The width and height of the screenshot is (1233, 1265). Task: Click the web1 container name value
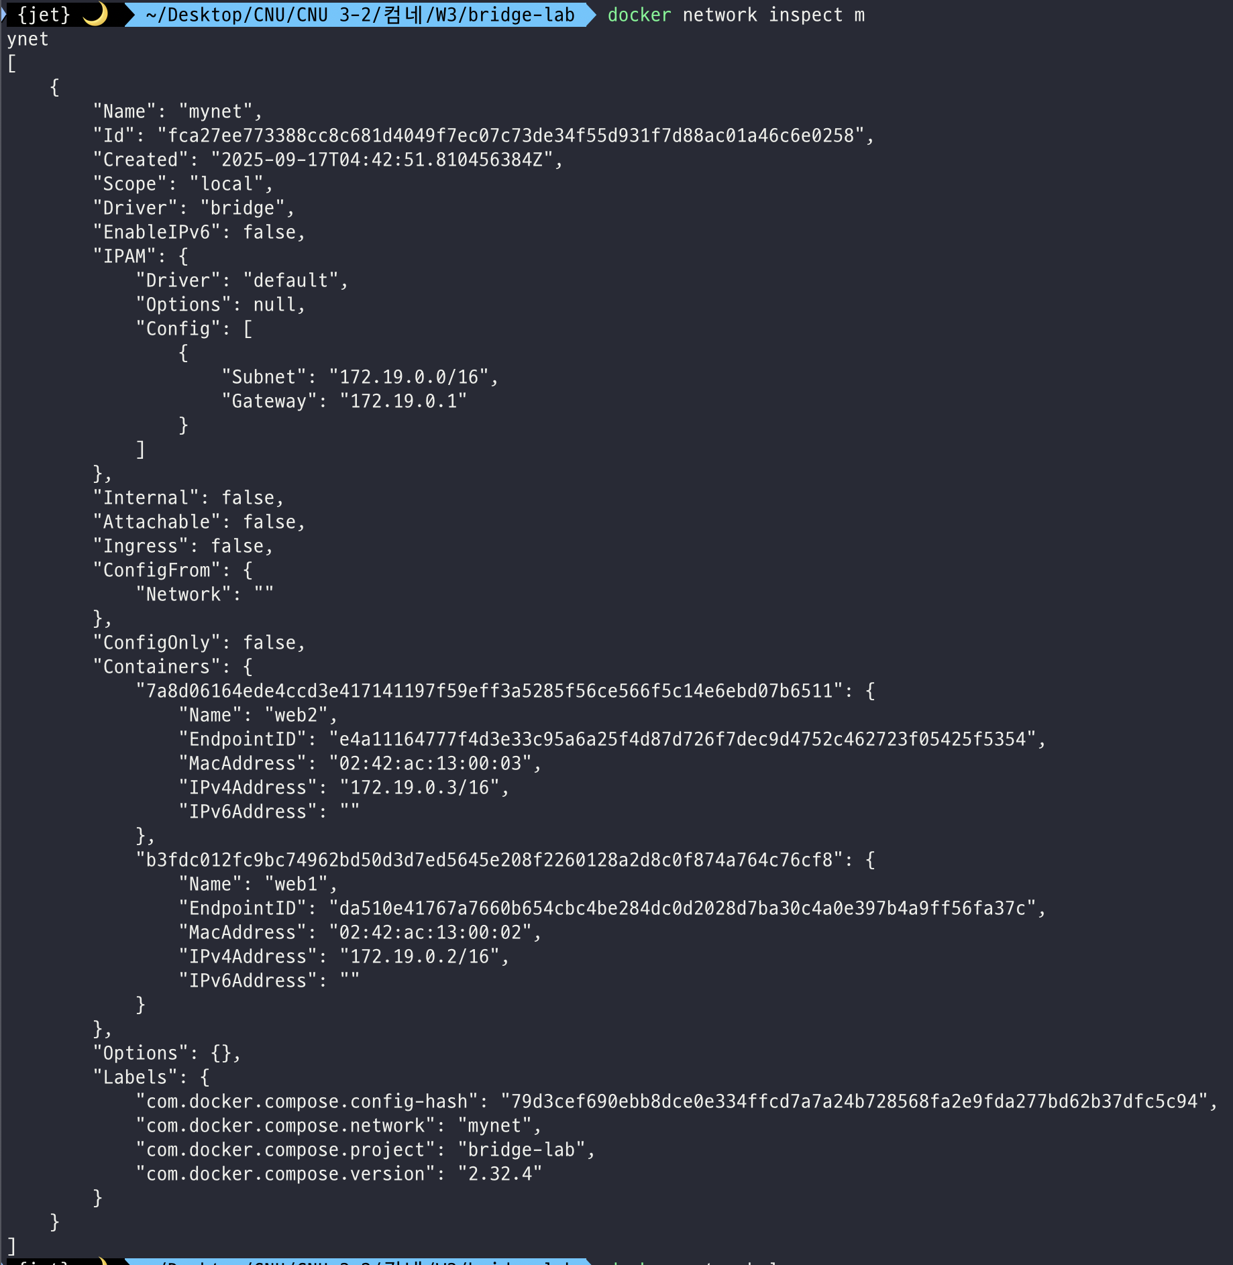click(296, 884)
